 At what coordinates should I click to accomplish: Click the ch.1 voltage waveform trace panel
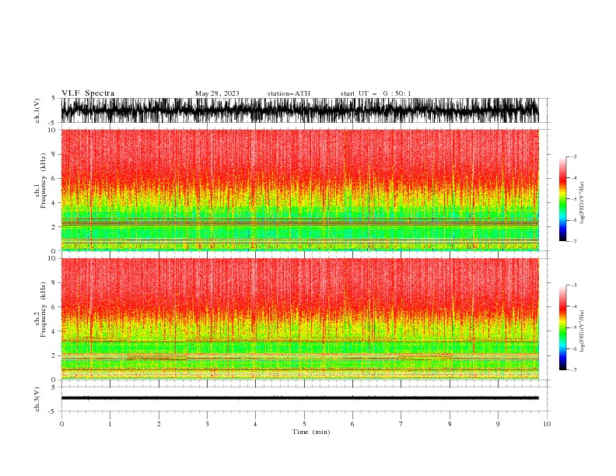[299, 110]
